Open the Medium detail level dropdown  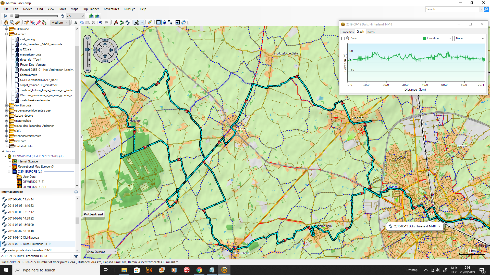pyautogui.click(x=60, y=22)
